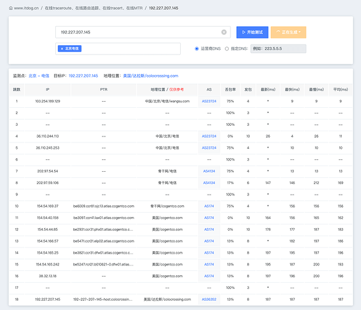Select IP 154.54.165.25 cell
Screen dimensions: 361x310
coord(48,253)
